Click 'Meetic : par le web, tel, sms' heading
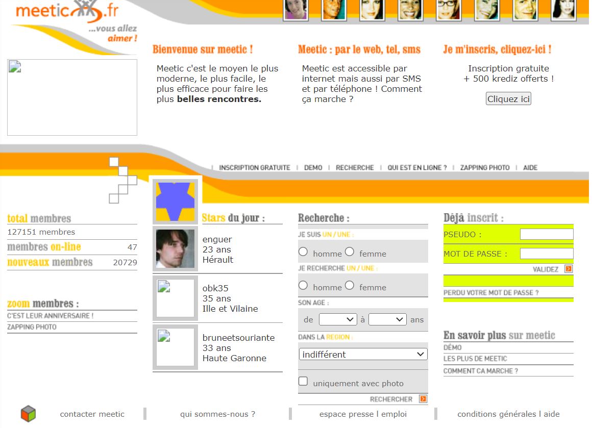592x428 pixels. point(359,49)
